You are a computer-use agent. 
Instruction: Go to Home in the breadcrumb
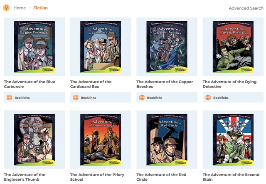(x=20, y=8)
